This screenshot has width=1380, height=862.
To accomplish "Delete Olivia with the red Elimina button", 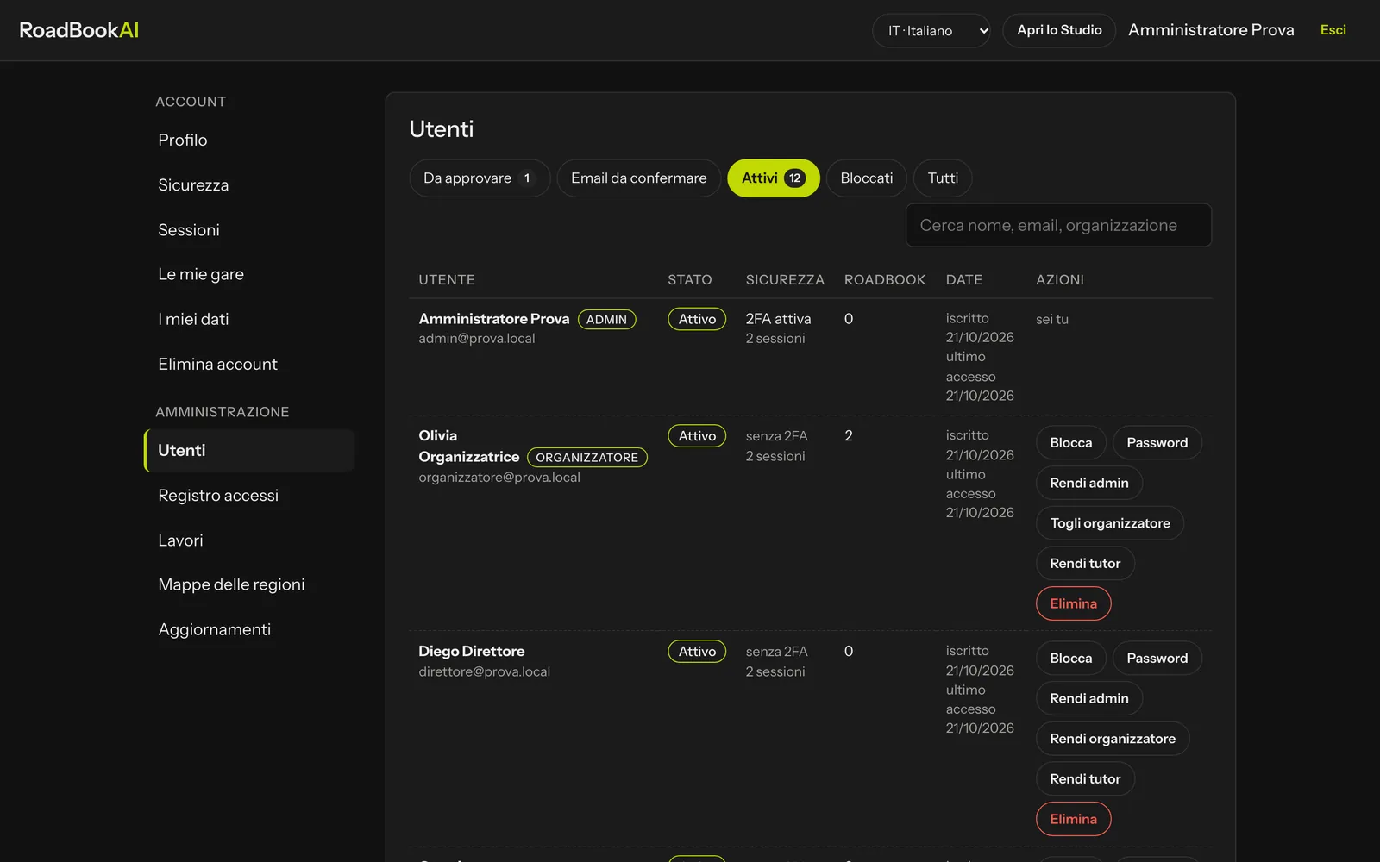I will point(1073,603).
